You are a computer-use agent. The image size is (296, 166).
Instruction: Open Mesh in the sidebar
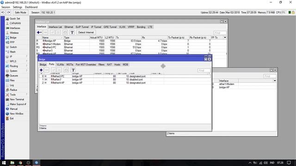click(12, 52)
